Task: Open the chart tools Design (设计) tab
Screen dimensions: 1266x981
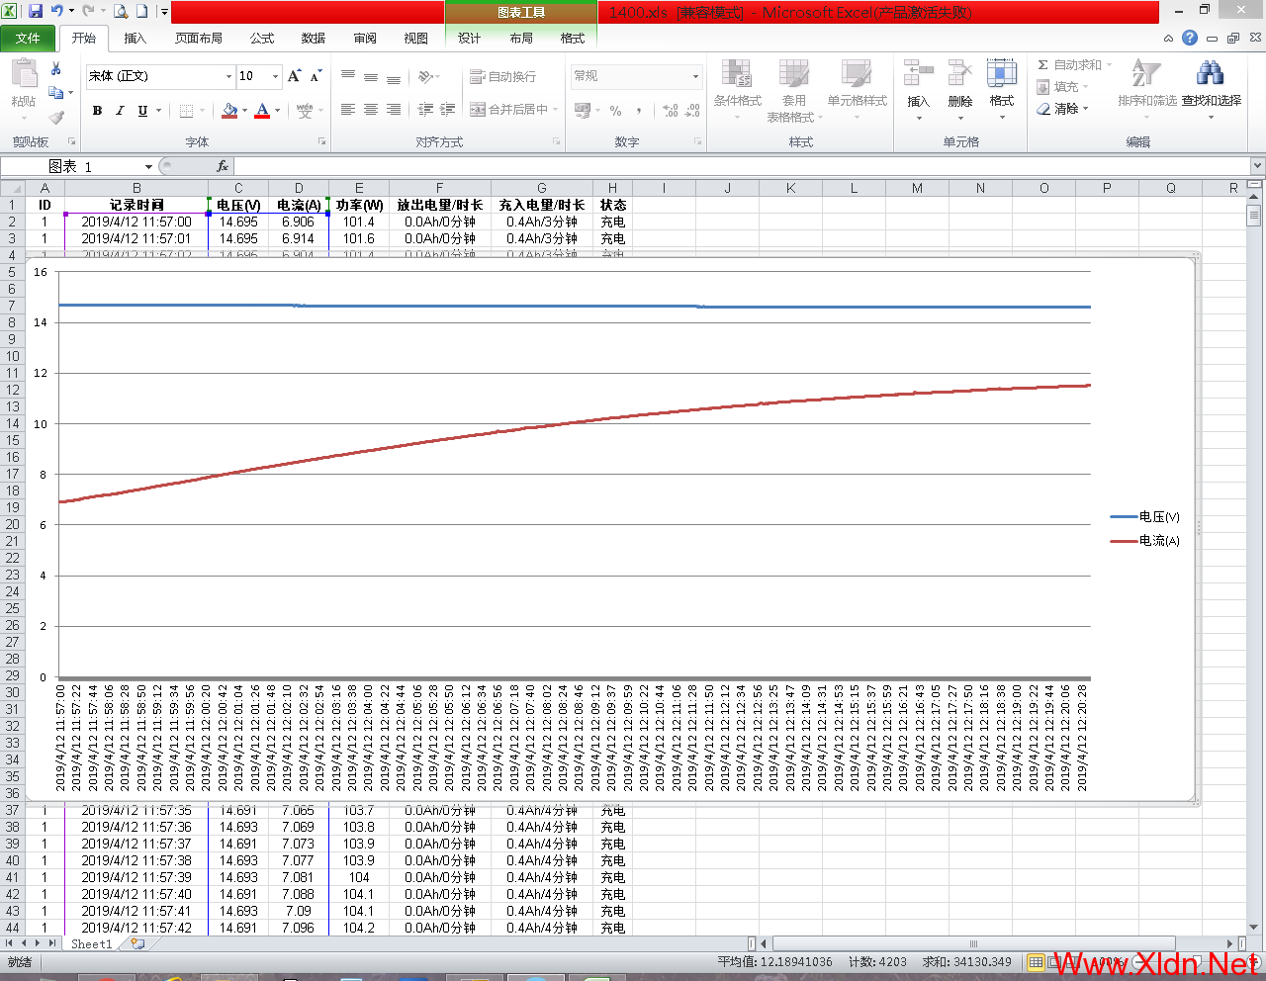Action: pyautogui.click(x=469, y=38)
